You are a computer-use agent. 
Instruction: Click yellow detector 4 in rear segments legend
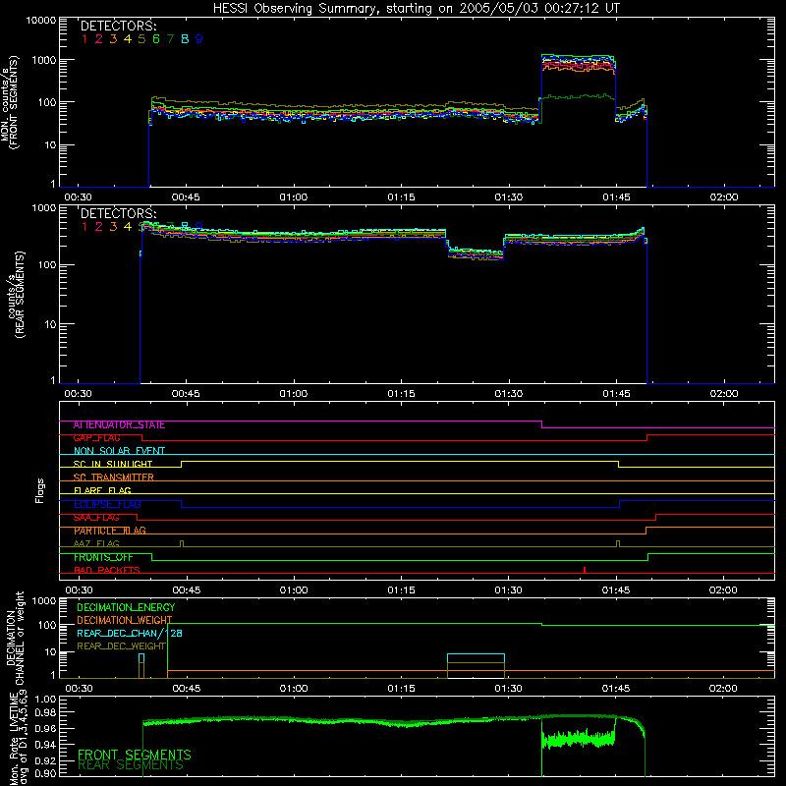[x=128, y=227]
